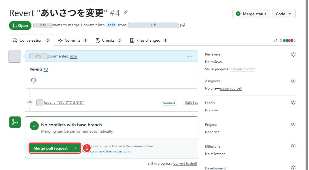
Task: Click the head branch name label
Action: pyautogui.click(x=154, y=25)
